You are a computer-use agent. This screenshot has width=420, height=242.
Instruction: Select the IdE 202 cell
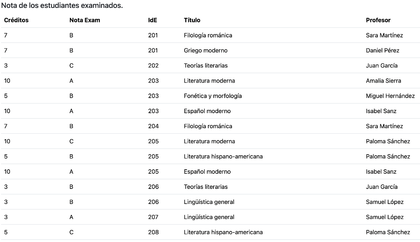pyautogui.click(x=153, y=65)
